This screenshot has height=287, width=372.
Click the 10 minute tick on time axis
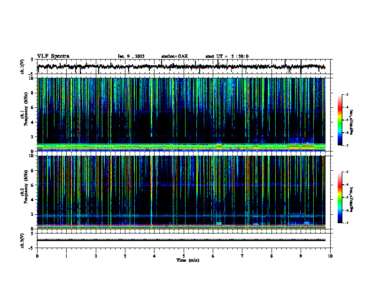pyautogui.click(x=330, y=256)
